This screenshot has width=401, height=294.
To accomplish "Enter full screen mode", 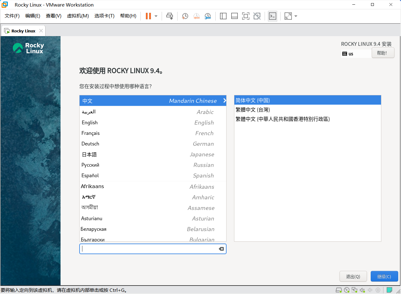I will [x=246, y=16].
